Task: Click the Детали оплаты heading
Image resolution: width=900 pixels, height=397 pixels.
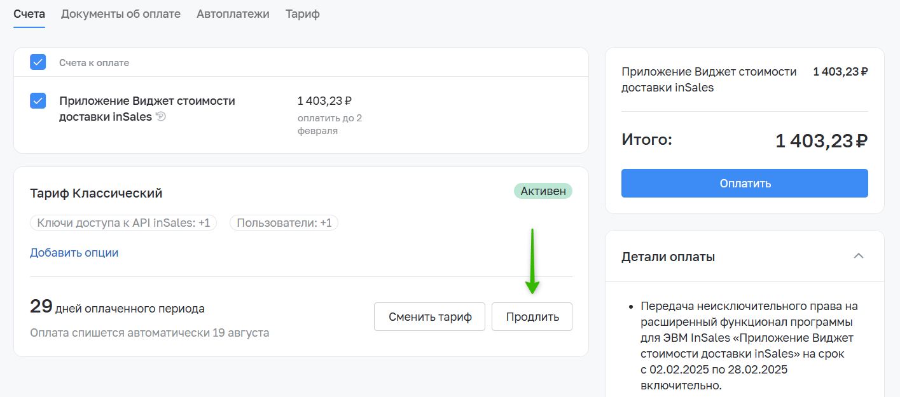Action: coord(668,257)
